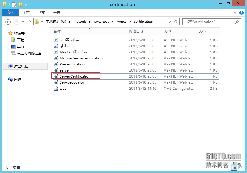Open the help question mark icon
The width and height of the screenshot is (247, 173).
point(241,13)
